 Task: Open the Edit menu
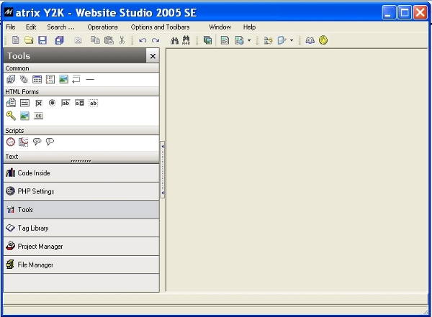click(31, 27)
